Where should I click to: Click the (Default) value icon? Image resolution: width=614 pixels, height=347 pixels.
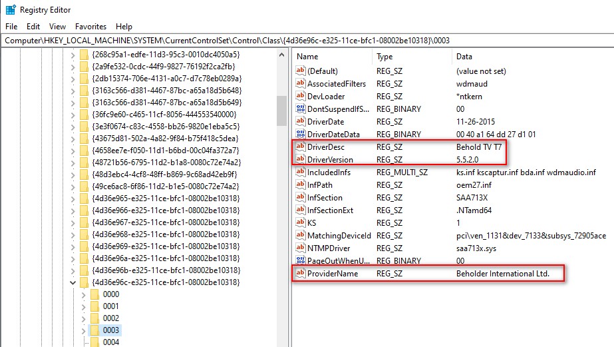[300, 71]
